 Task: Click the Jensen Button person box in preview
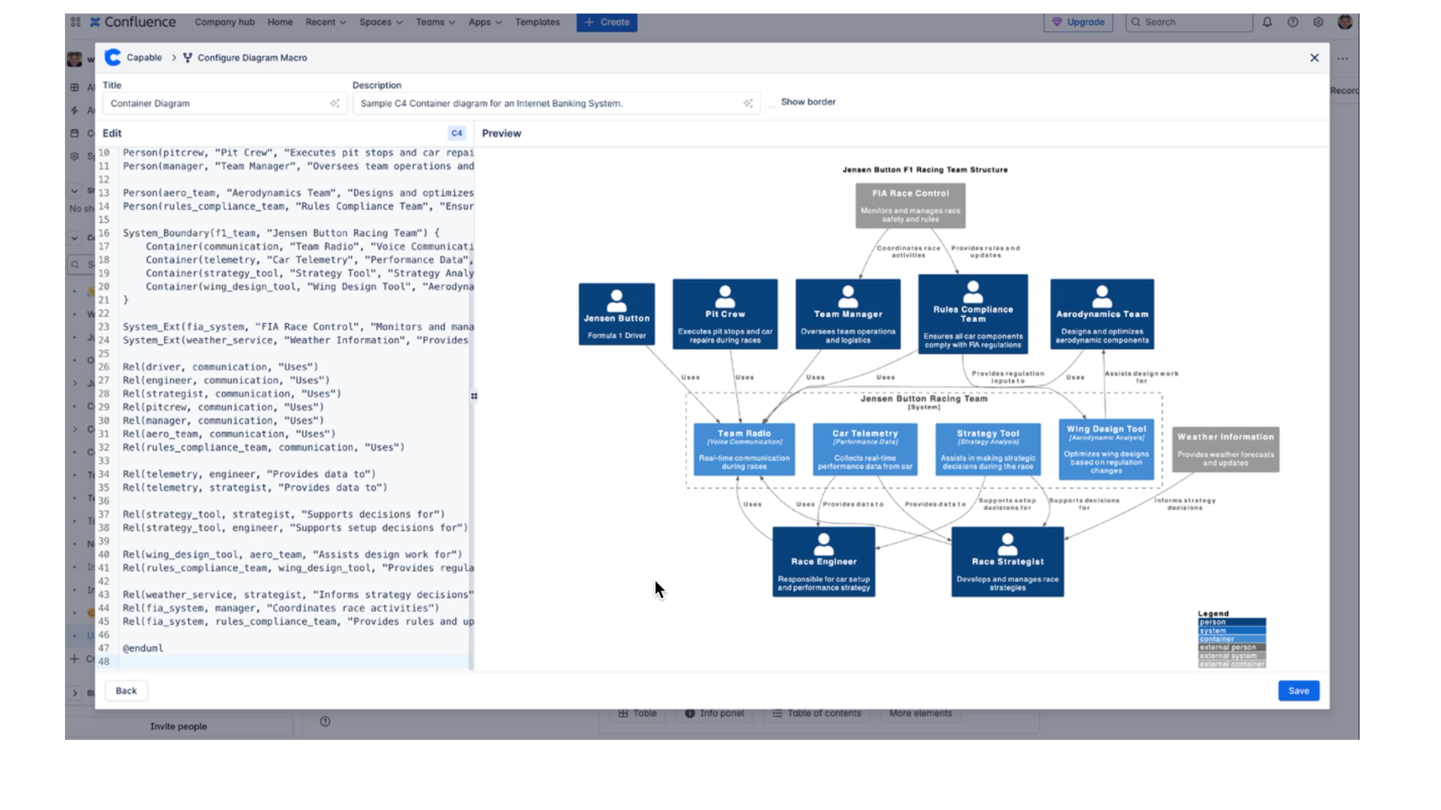[616, 314]
